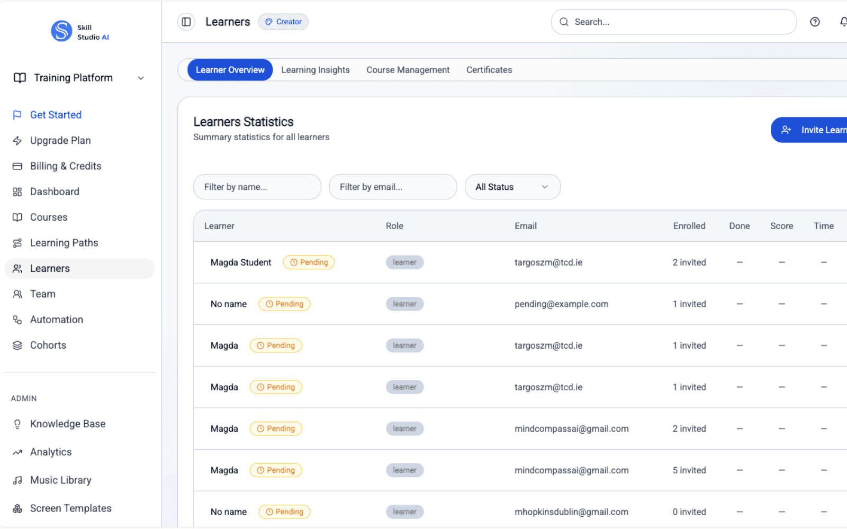Viewport: 847px width, 529px height.
Task: Click the Get Started flag icon
Action: [17, 115]
